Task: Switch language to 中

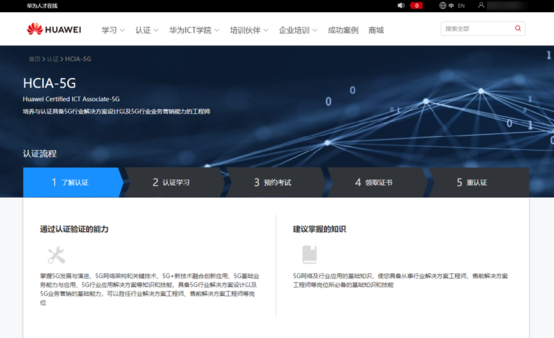Action: click(451, 6)
